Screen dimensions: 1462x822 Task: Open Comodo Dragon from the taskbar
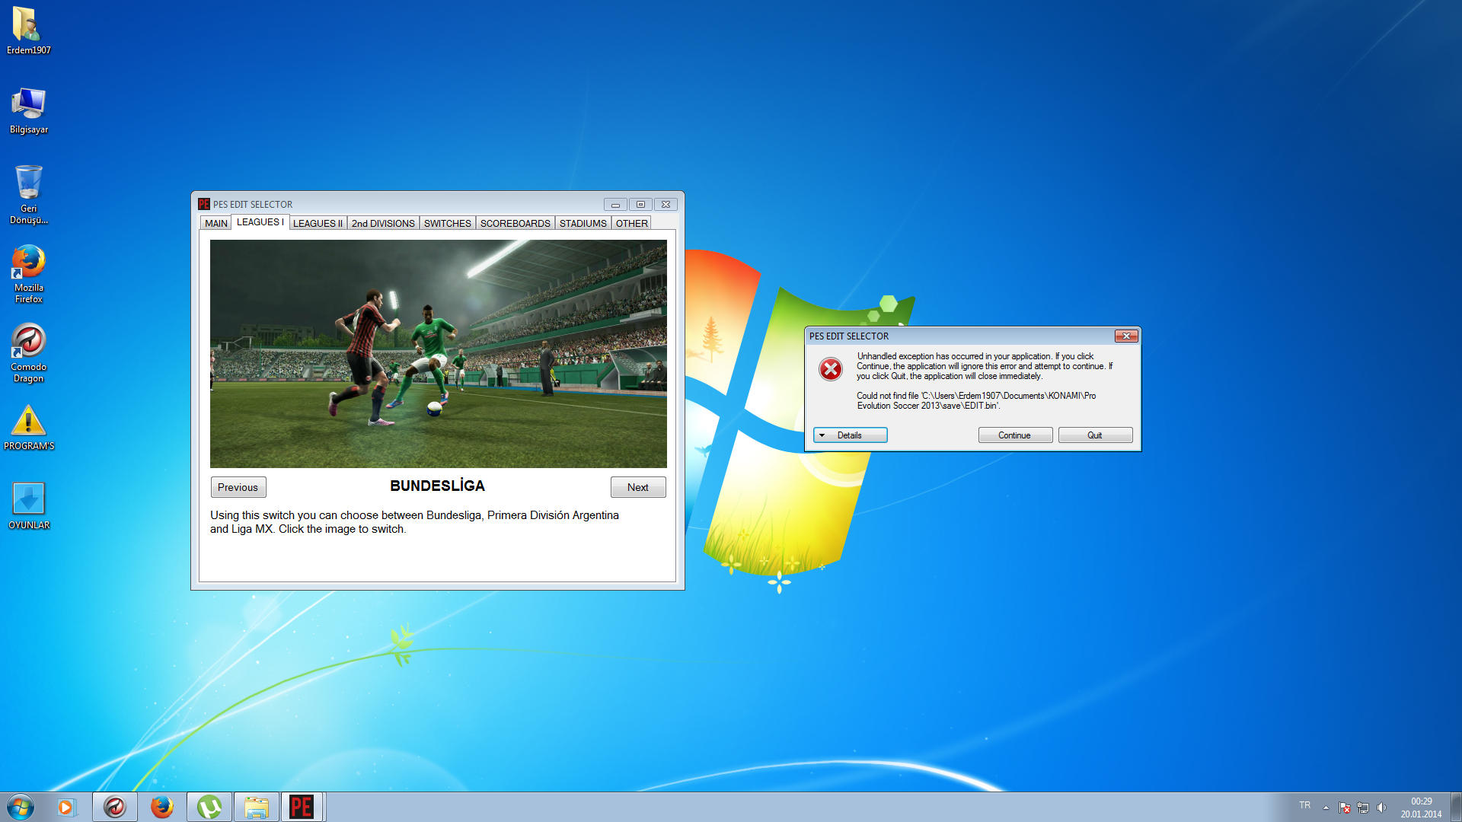coord(115,807)
